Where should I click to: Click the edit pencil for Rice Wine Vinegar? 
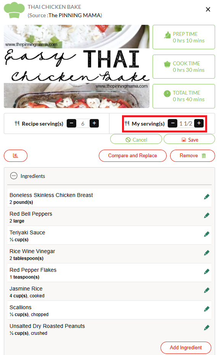[x=206, y=253]
